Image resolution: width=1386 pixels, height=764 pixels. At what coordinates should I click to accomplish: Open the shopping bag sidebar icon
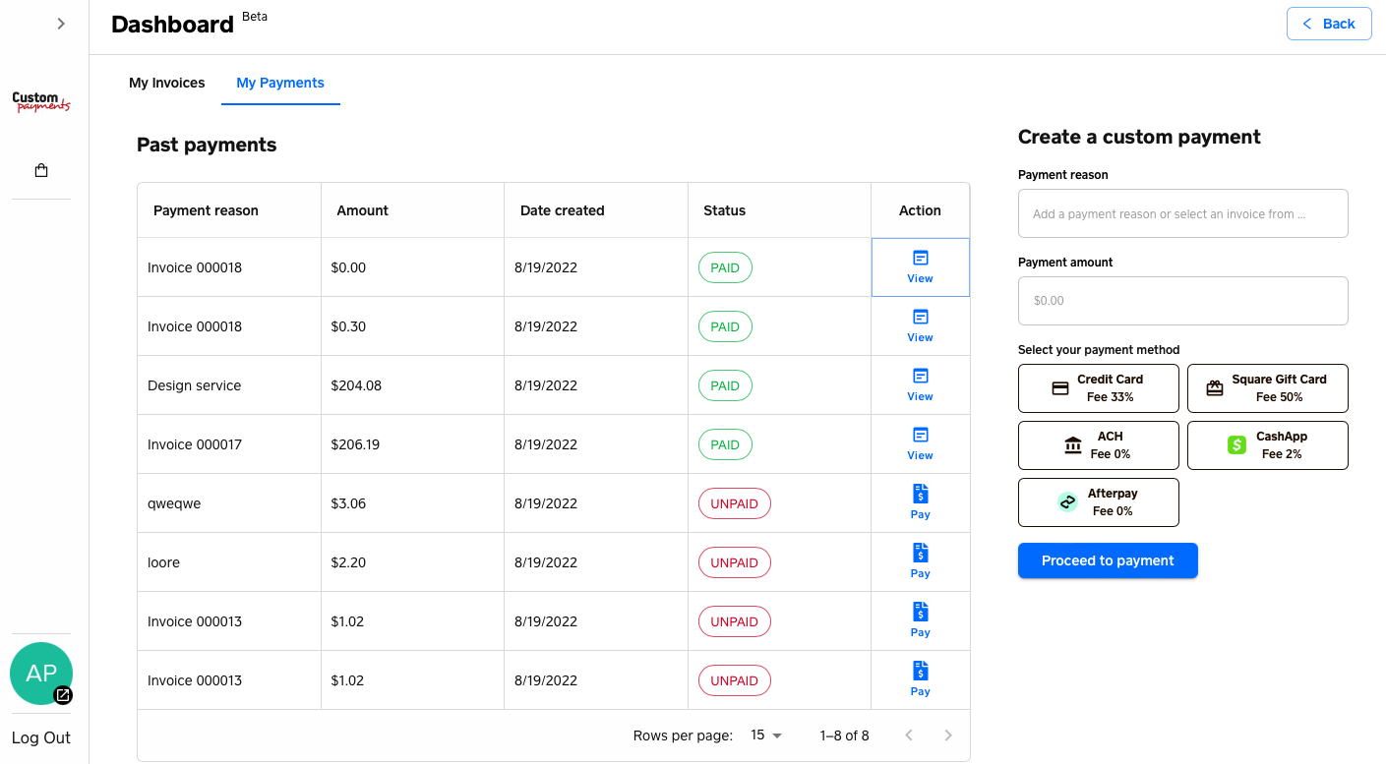[x=41, y=170]
